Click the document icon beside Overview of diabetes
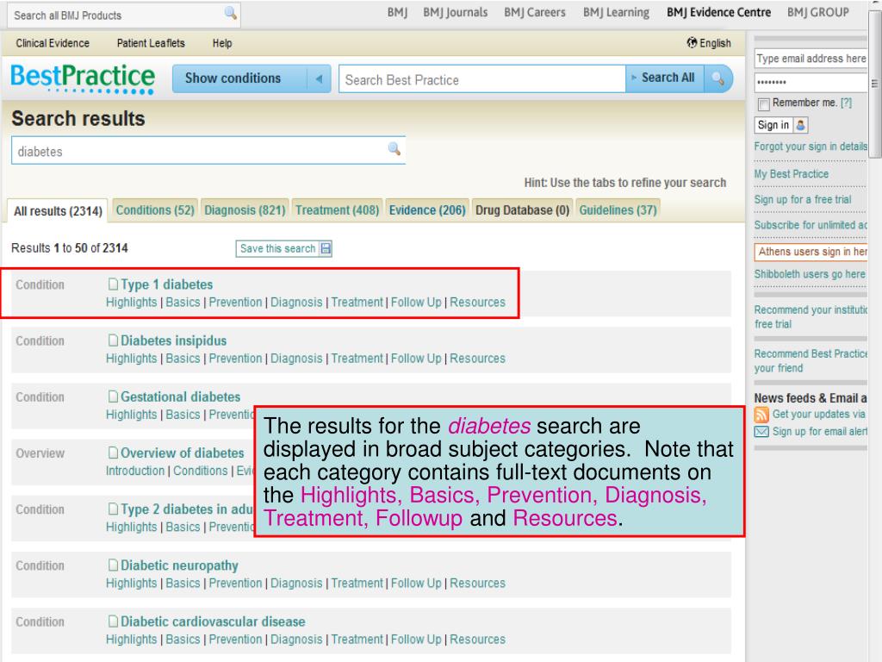The height and width of the screenshot is (662, 882). (x=113, y=453)
